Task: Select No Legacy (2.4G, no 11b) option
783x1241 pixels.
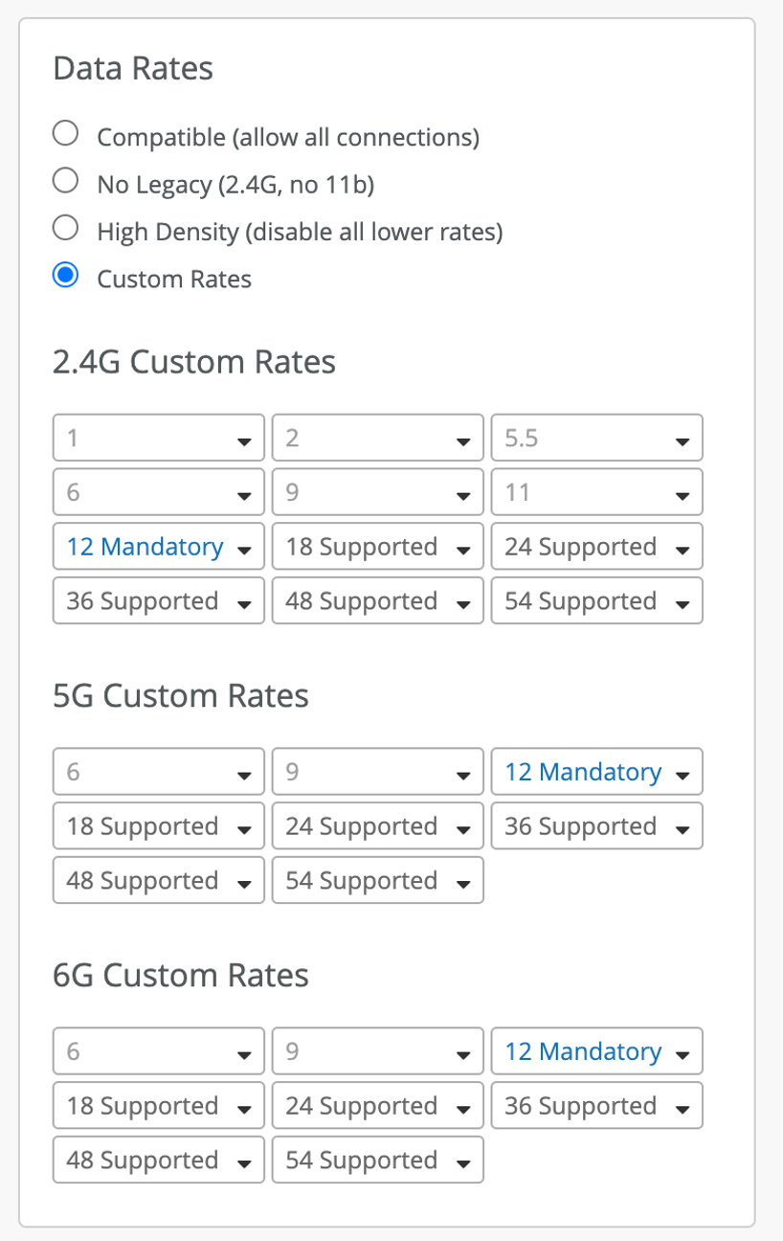Action: (65, 181)
